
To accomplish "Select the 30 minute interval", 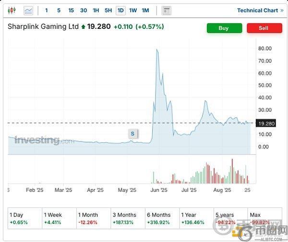I will tap(84, 10).
